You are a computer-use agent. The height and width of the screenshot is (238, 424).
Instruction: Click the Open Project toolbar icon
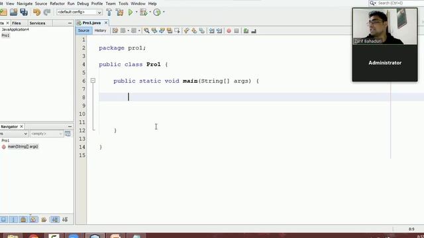pyautogui.click(x=13, y=12)
